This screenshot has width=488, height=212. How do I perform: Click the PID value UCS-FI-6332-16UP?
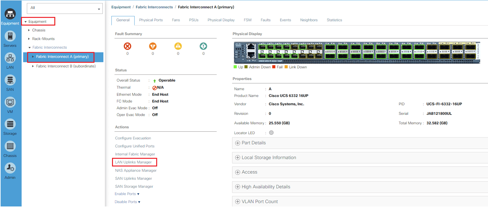pyautogui.click(x=444, y=104)
